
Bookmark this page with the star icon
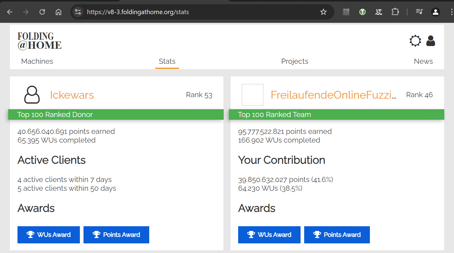click(323, 12)
